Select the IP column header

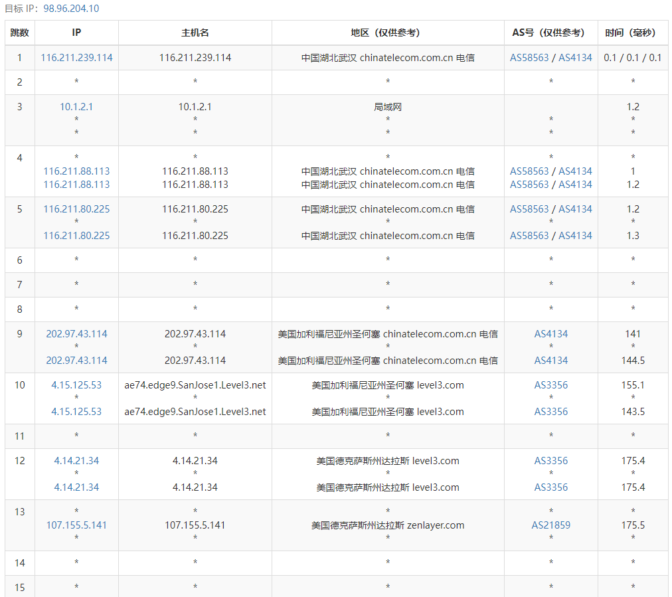(77, 33)
